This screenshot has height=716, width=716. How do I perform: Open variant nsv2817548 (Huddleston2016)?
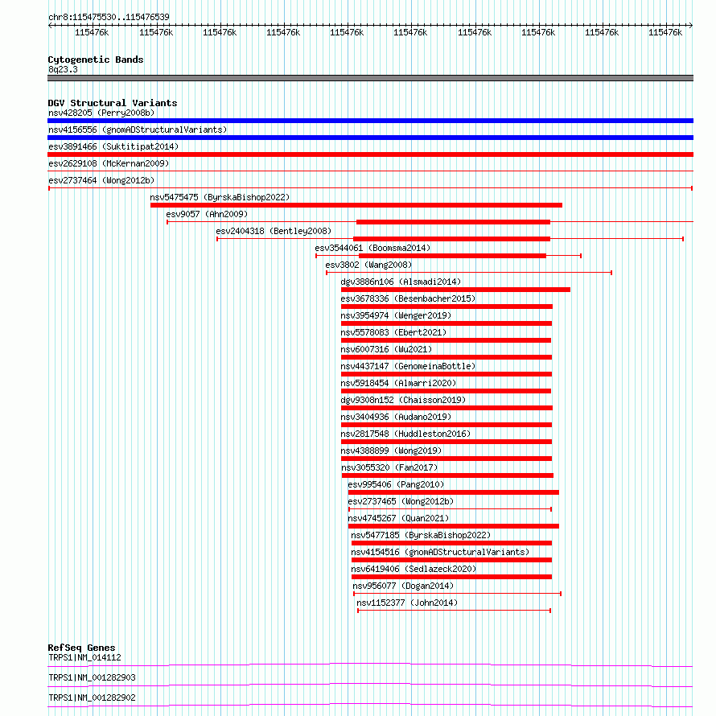pyautogui.click(x=405, y=434)
